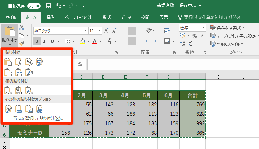Choose Values and Source Formatting paste option
Image resolution: width=259 pixels, height=149 pixels.
click(x=29, y=91)
